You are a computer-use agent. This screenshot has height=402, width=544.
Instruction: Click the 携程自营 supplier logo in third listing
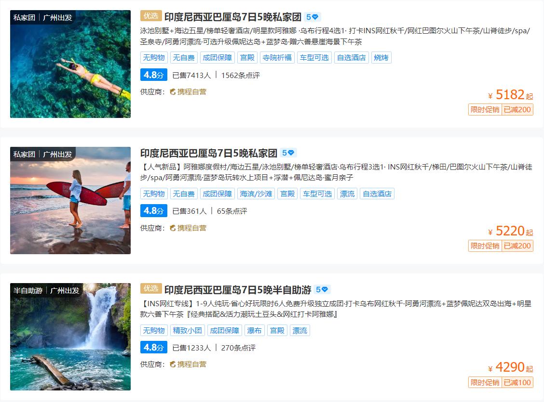pos(188,364)
